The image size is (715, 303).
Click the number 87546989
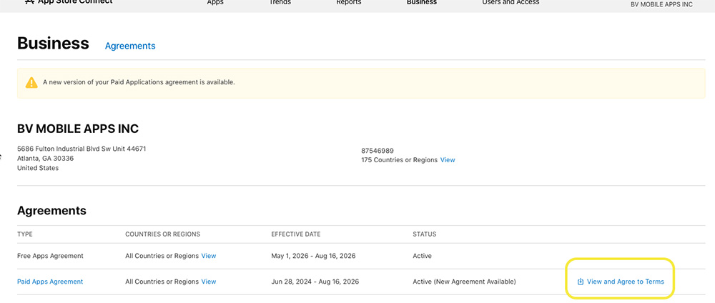(x=378, y=151)
